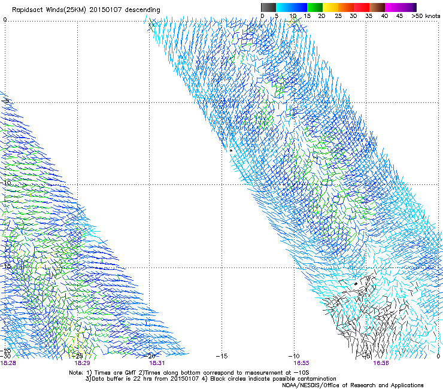This screenshot has width=443, height=389.
Task: Click the '-15' latitude label on left axis
Action: (x=5, y=266)
